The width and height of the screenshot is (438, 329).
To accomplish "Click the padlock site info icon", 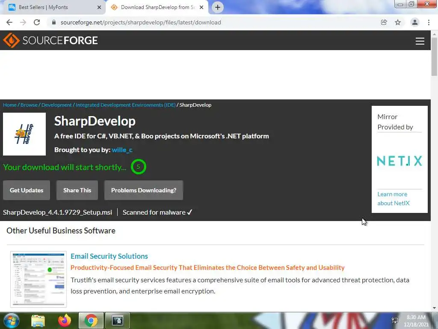I will [54, 22].
